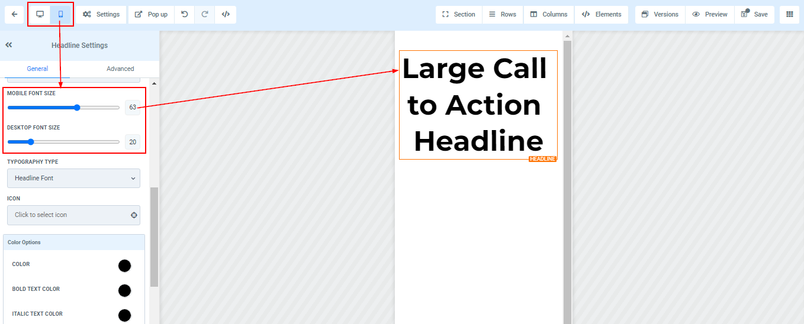Open Elements from toolbar

click(x=602, y=14)
